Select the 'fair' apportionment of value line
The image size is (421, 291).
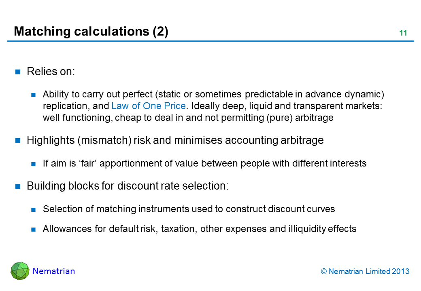(x=204, y=163)
